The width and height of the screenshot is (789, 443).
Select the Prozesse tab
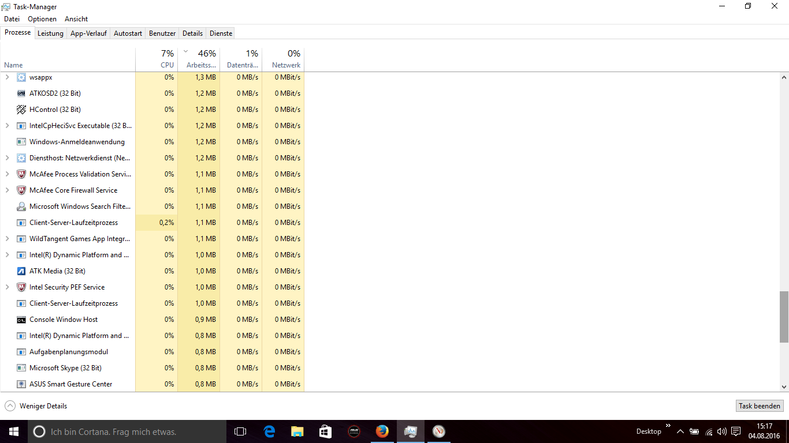tap(17, 32)
